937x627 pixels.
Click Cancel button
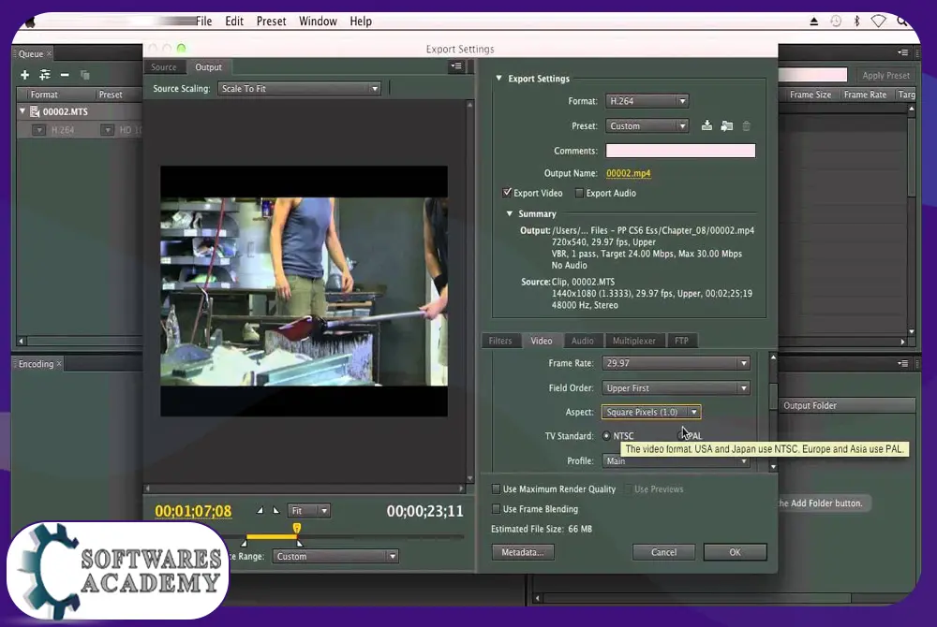click(663, 552)
